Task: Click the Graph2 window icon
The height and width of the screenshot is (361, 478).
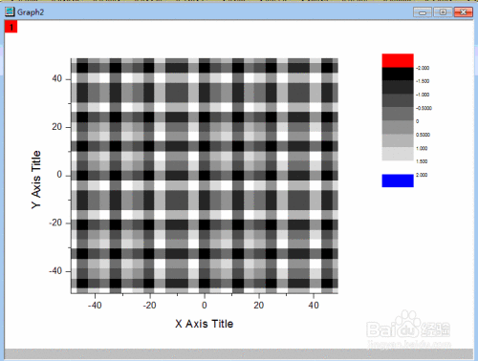Action: pyautogui.click(x=10, y=11)
